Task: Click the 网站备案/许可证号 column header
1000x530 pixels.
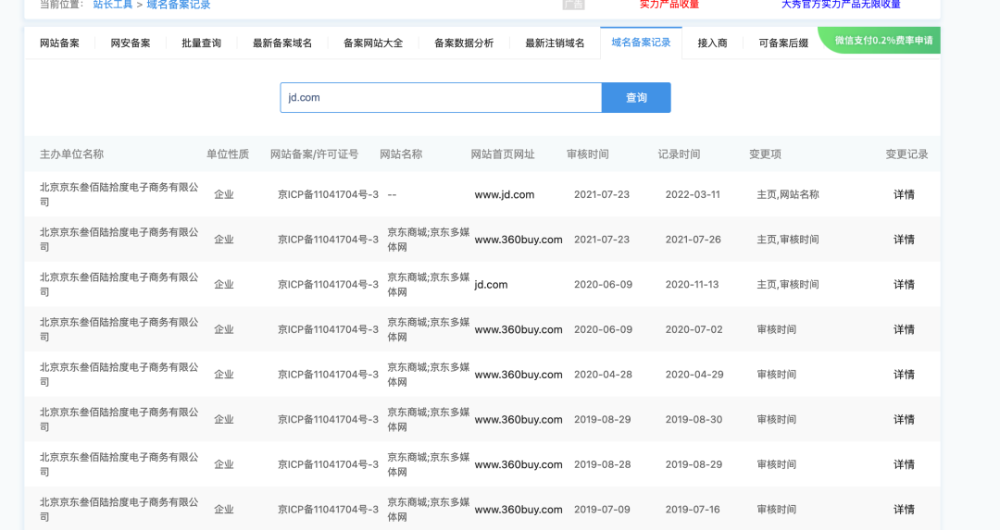Action: (x=315, y=154)
